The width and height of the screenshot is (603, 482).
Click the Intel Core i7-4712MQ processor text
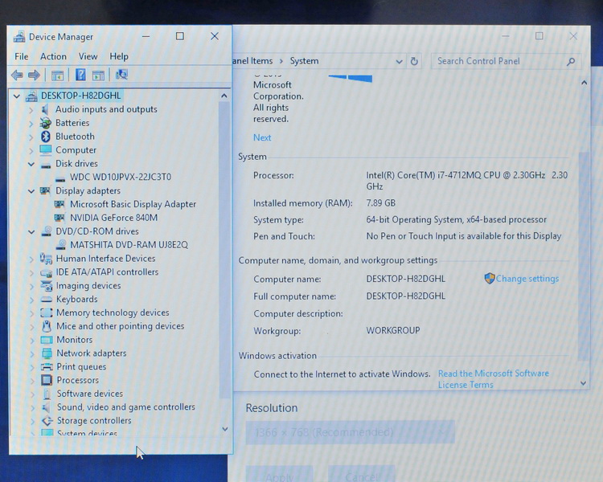pyautogui.click(x=467, y=181)
